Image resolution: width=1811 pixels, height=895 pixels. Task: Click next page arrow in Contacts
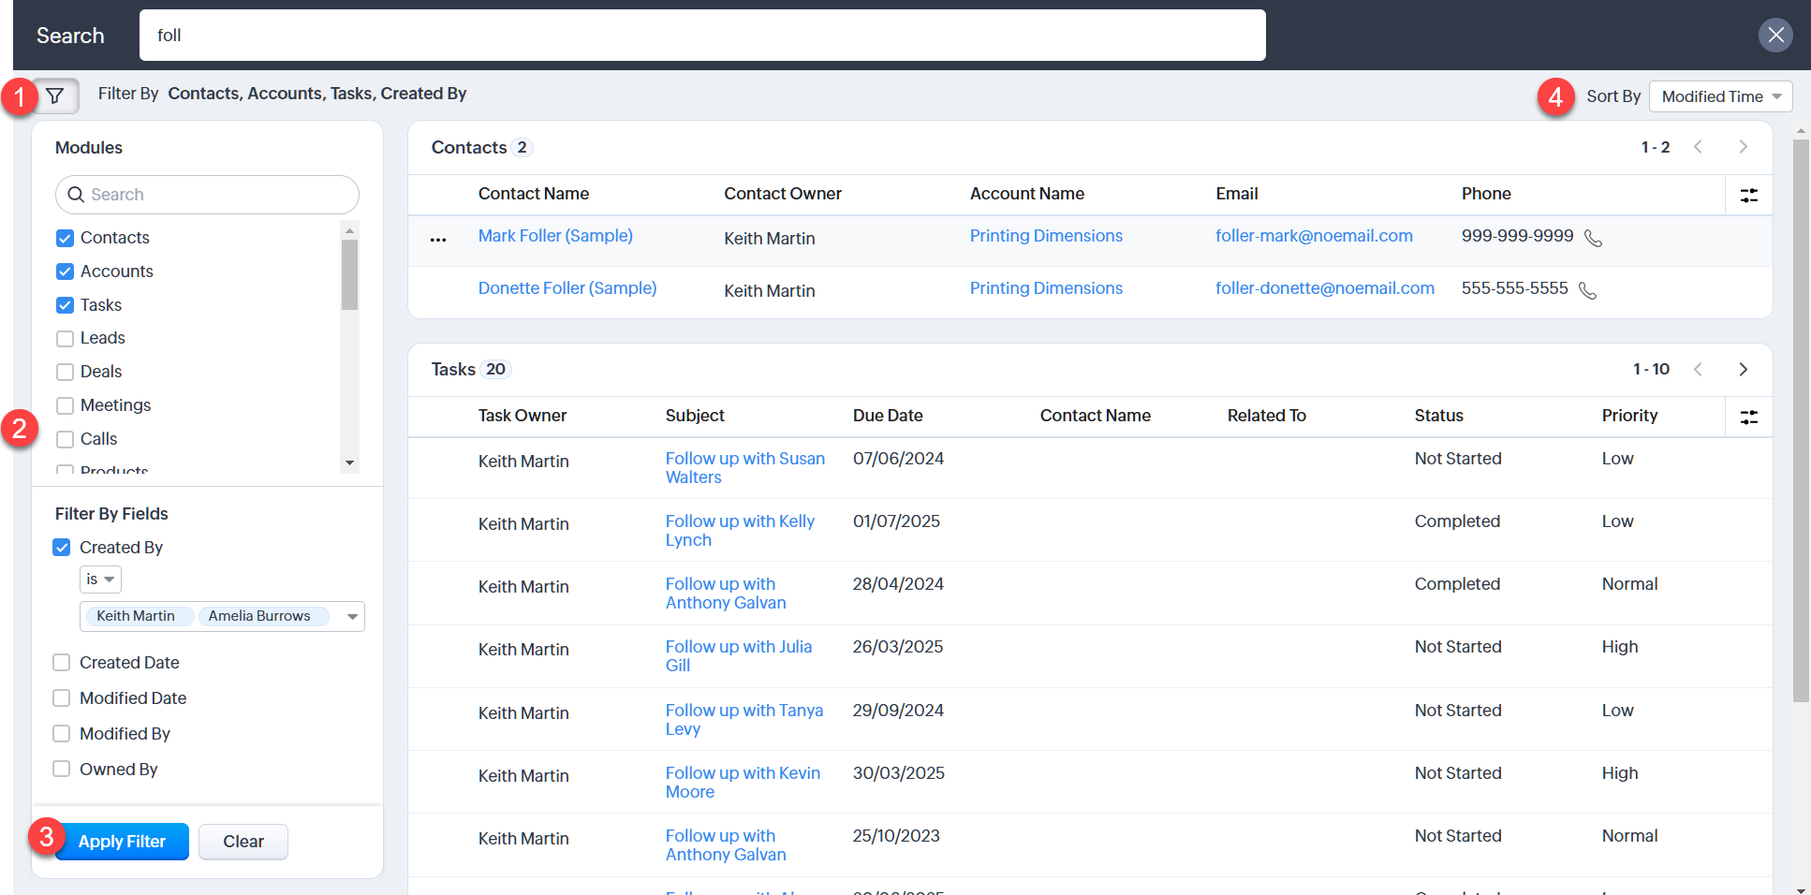[1743, 147]
